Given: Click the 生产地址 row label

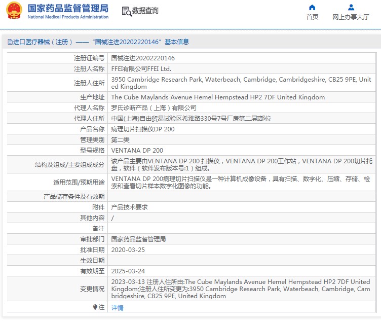Looking at the screenshot, I should pyautogui.click(x=92, y=97).
